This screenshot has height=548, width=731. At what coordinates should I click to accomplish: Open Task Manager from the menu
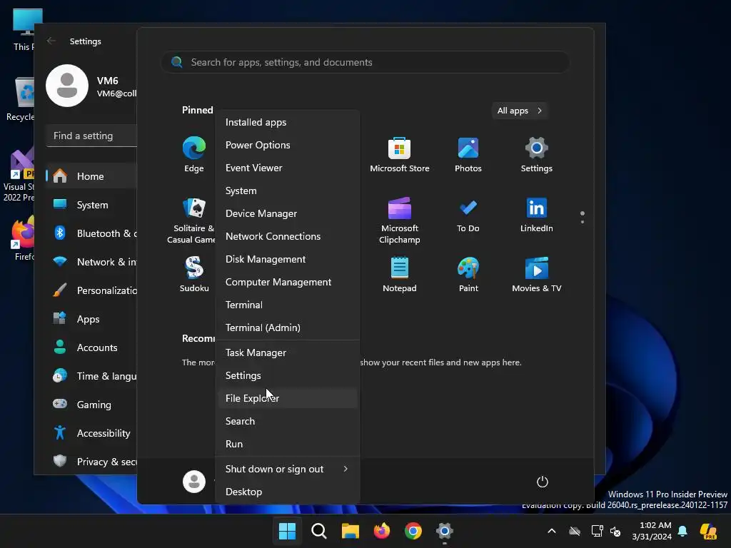tap(287, 352)
